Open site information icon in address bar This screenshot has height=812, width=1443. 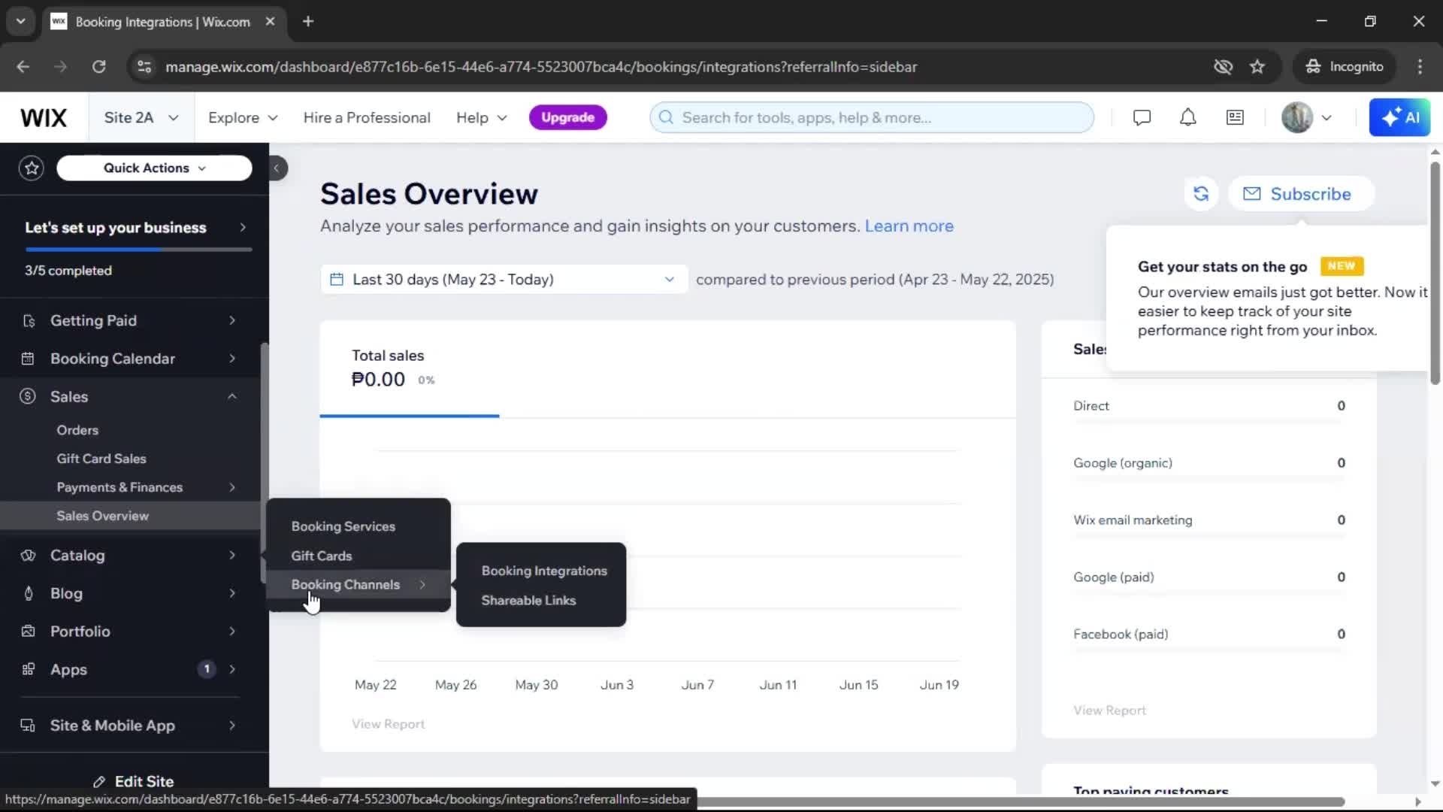(144, 67)
